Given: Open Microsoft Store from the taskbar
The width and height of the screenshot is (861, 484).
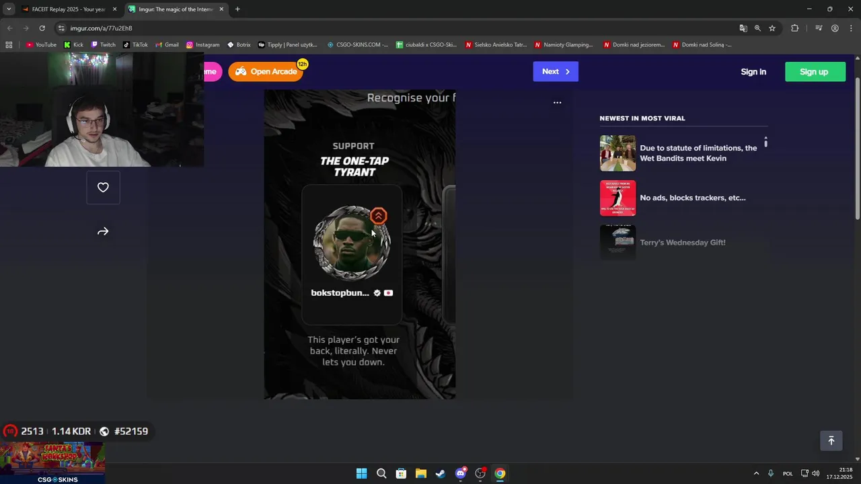Looking at the screenshot, I should point(401,473).
